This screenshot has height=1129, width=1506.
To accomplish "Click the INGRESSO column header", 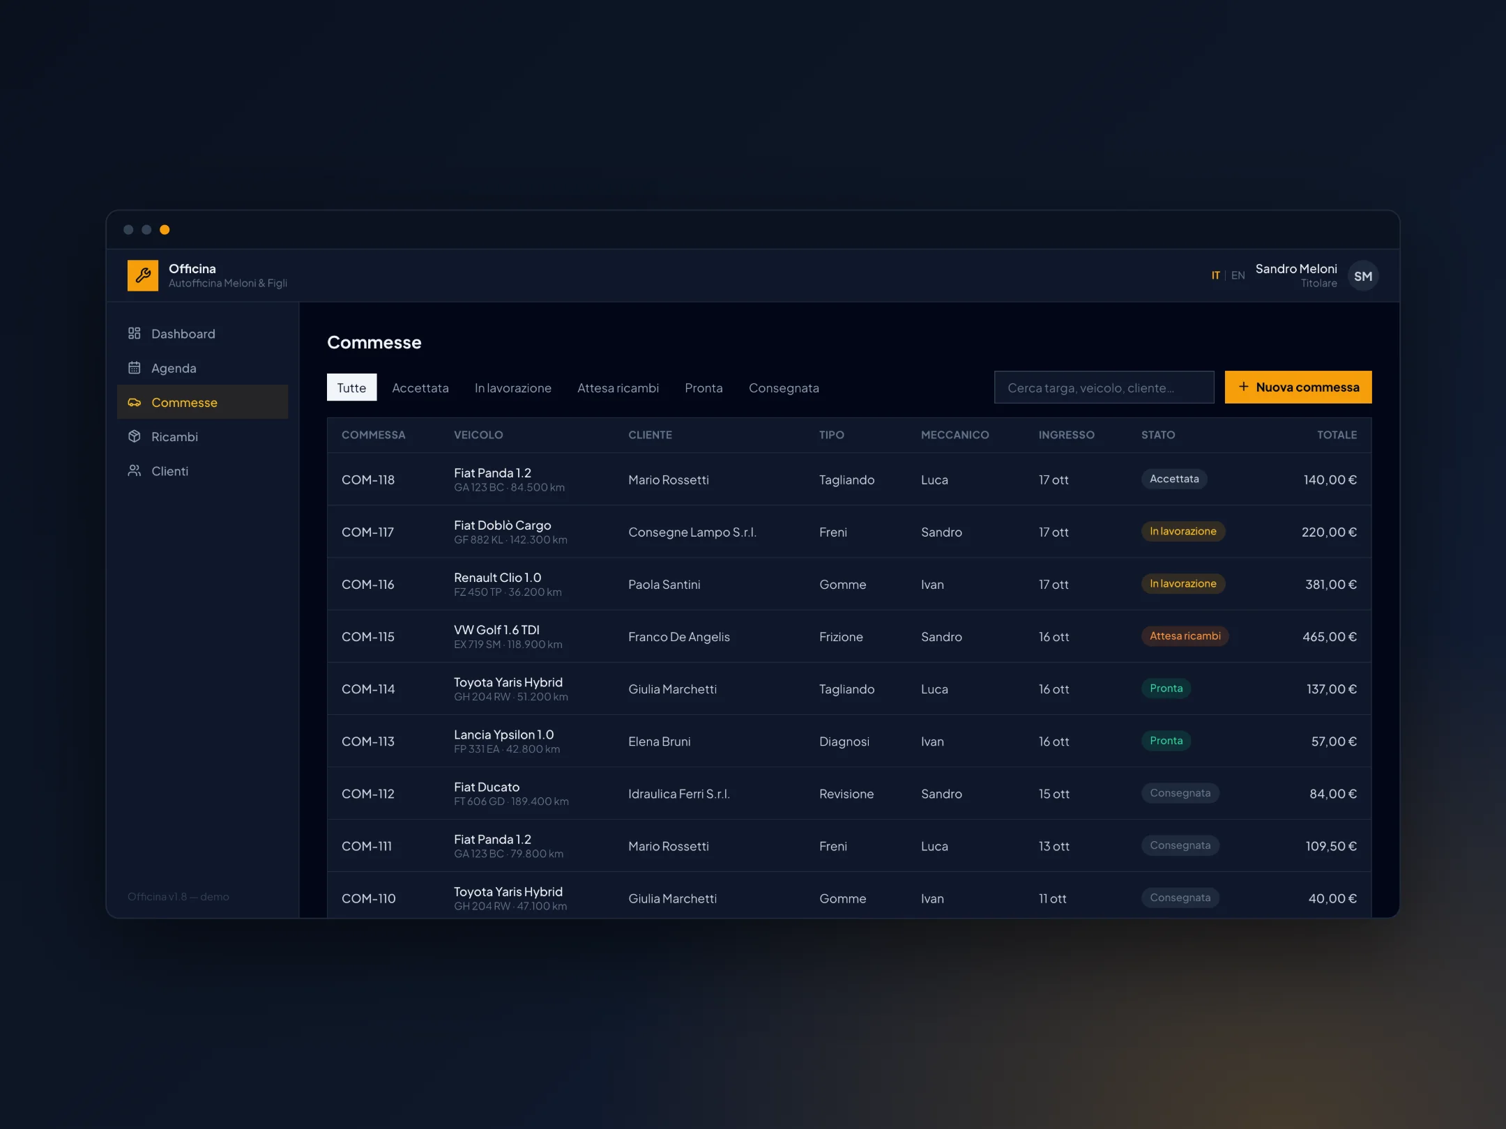I will (1066, 435).
